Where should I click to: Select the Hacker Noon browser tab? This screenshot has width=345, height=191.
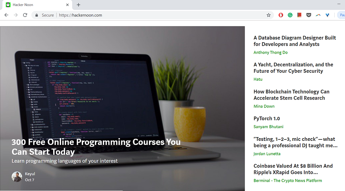coord(37,5)
